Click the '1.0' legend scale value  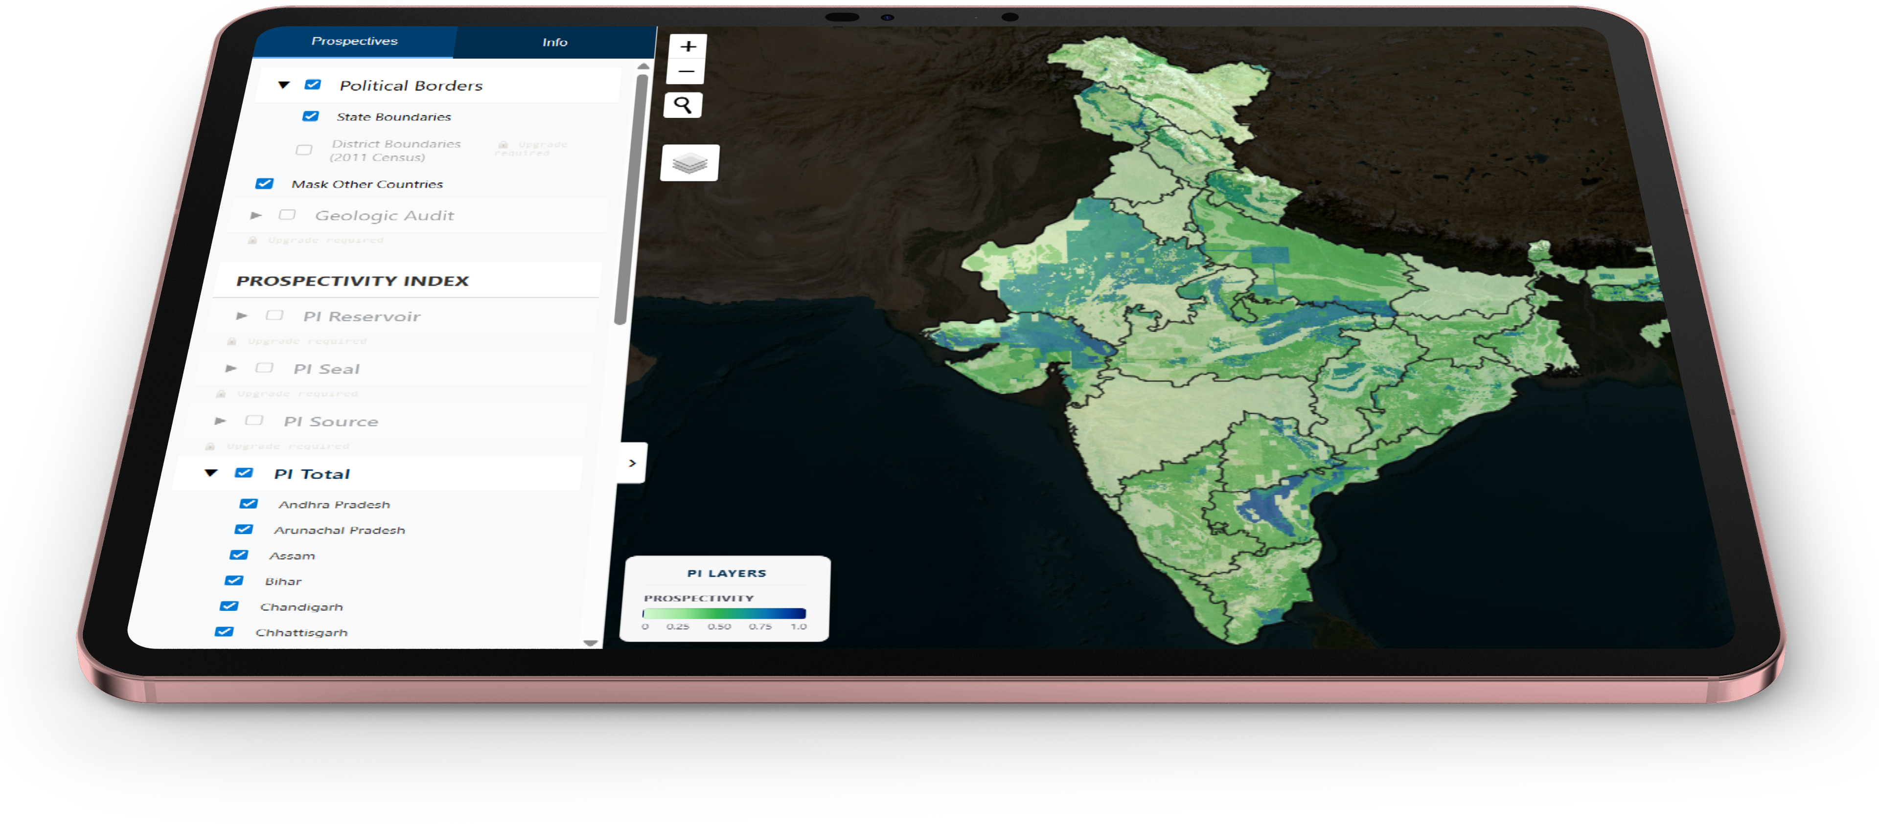(x=799, y=626)
